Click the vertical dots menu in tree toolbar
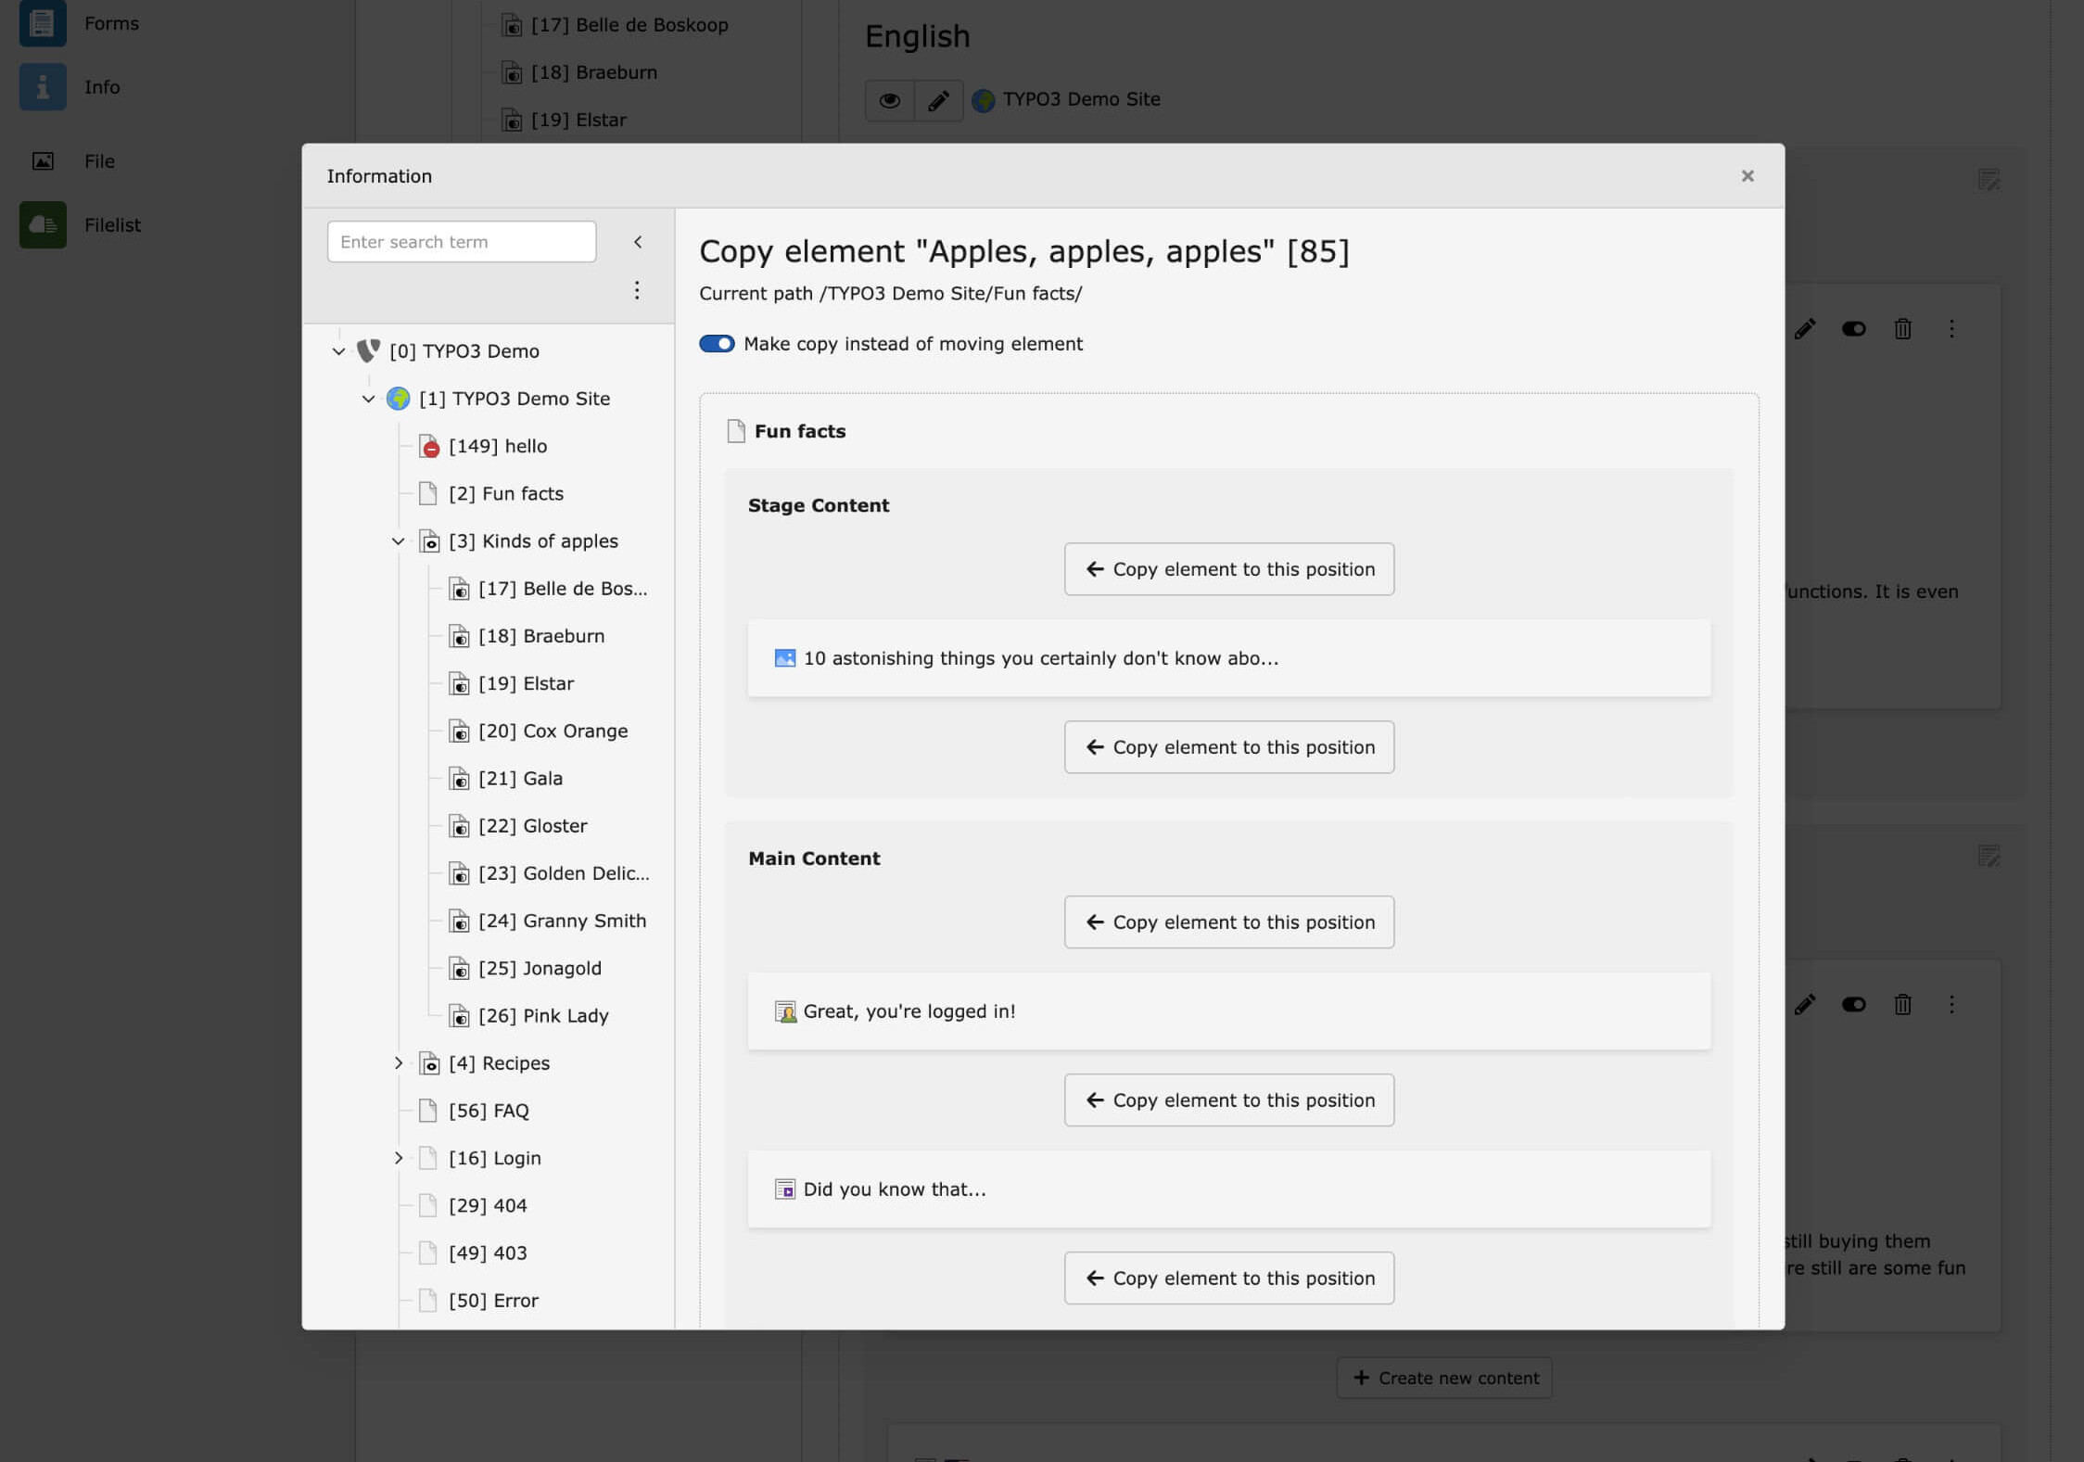The width and height of the screenshot is (2084, 1462). coord(637,290)
